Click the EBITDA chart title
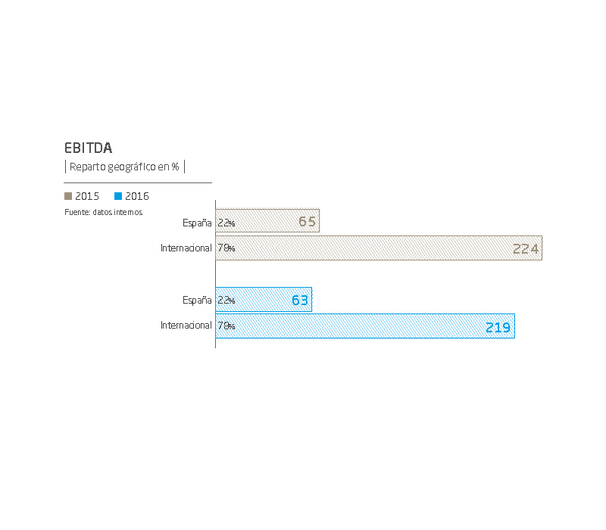The width and height of the screenshot is (606, 530). 88,148
